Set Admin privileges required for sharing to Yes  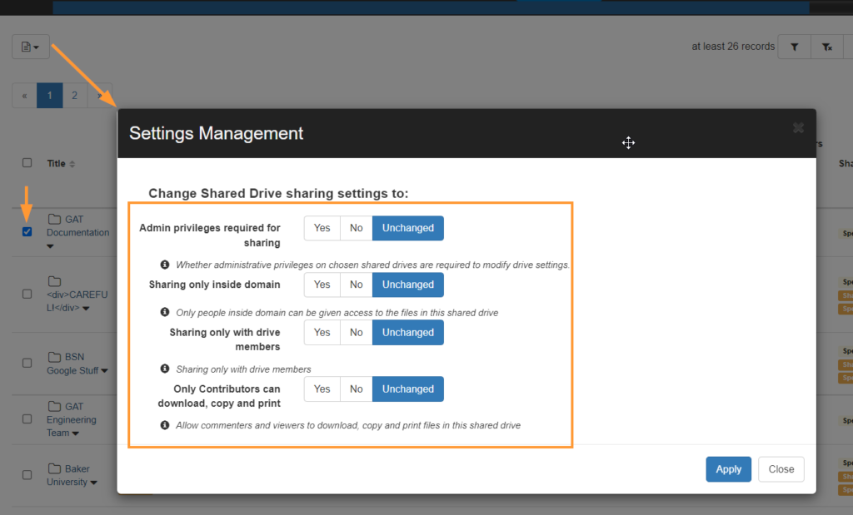[x=322, y=228]
